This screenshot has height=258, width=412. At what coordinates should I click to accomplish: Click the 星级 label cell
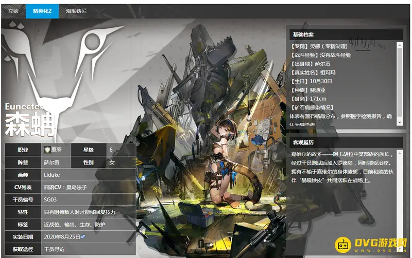tap(89, 150)
